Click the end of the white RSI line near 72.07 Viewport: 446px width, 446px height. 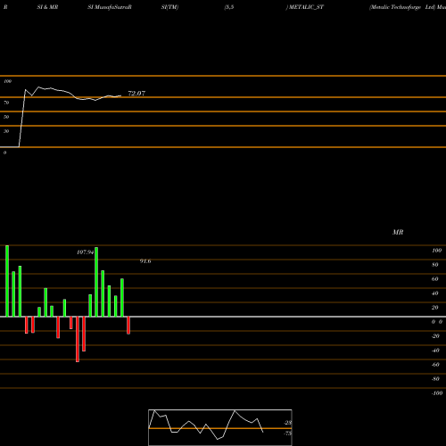(120, 95)
